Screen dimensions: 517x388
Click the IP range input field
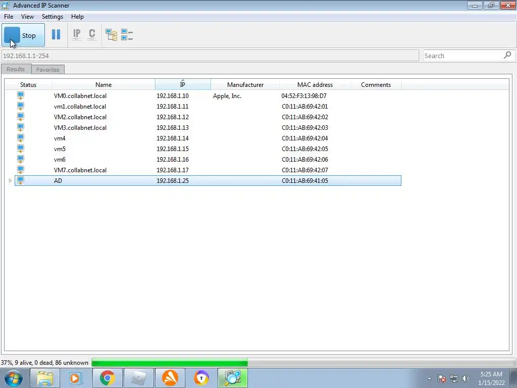point(210,56)
